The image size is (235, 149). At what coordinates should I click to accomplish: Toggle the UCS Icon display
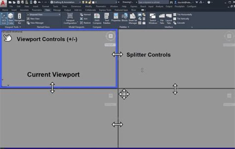tap(4, 19)
